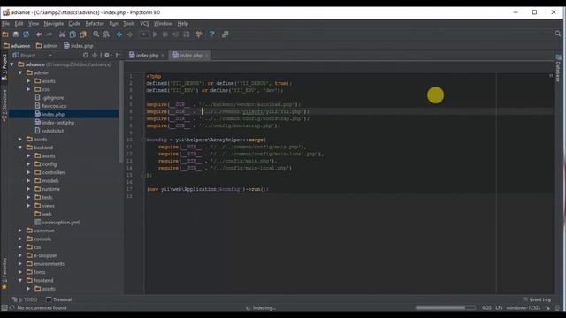
Task: Click the Find magnifier icon
Action: click(96, 34)
